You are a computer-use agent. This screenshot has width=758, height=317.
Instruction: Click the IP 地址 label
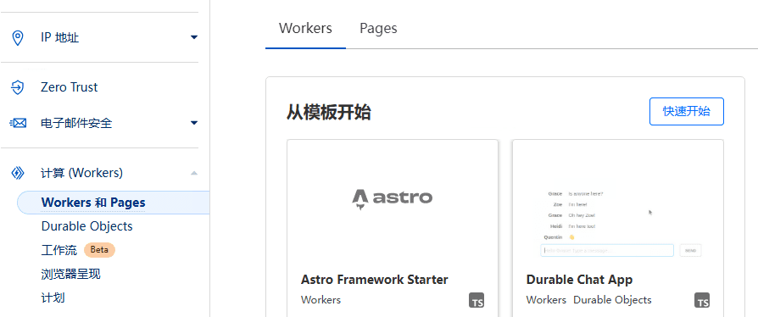click(x=60, y=37)
